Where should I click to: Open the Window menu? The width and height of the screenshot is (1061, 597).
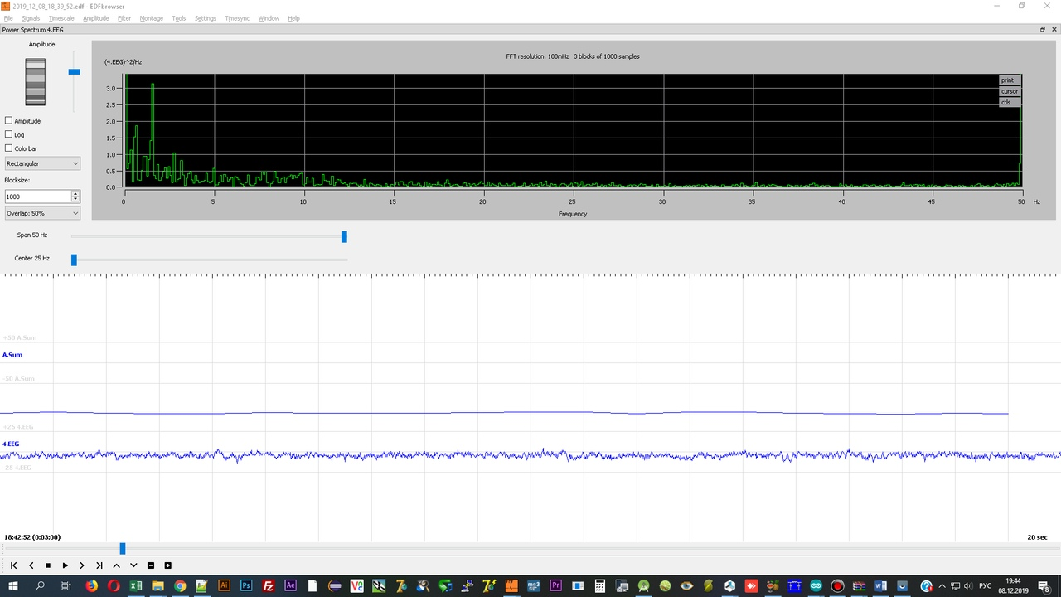coord(269,18)
